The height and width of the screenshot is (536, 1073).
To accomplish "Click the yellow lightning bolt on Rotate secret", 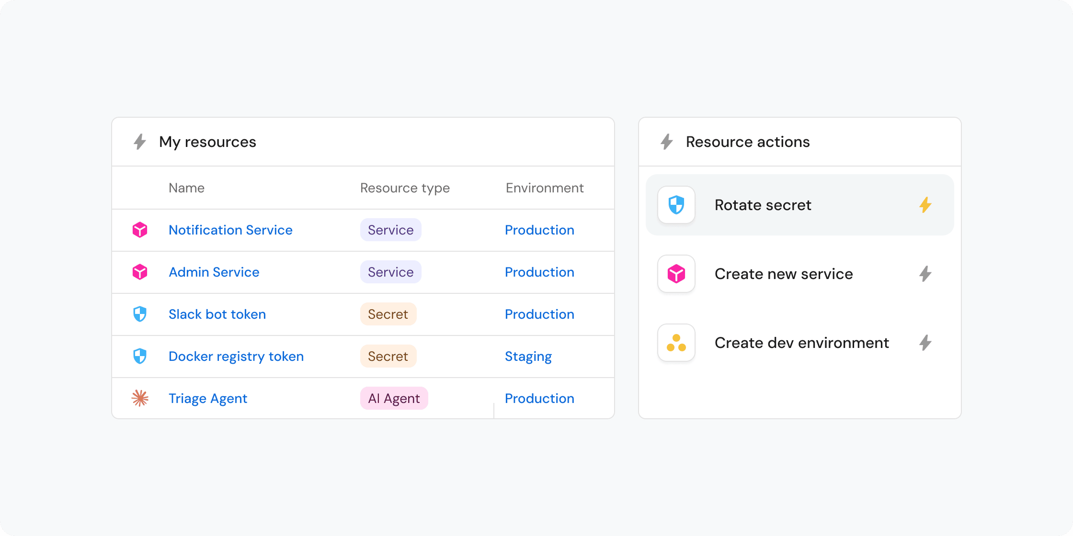I will [925, 205].
